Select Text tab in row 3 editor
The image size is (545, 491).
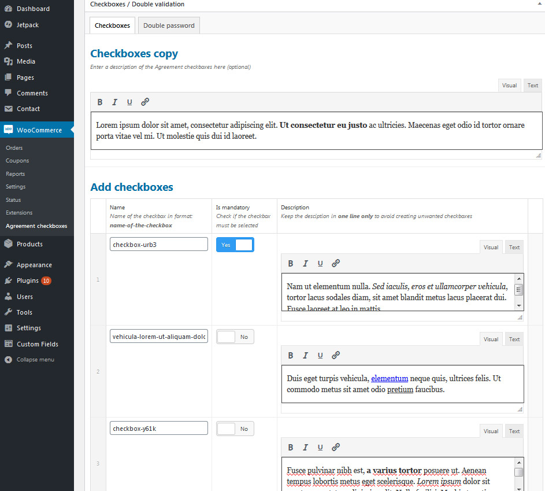pyautogui.click(x=514, y=431)
